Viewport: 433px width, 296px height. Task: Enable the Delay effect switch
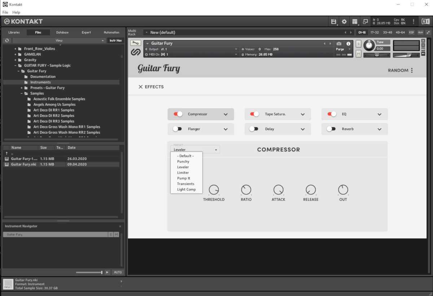tap(254, 129)
